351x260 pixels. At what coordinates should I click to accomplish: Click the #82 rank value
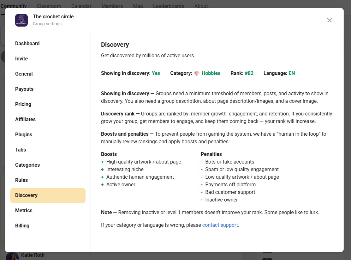[249, 73]
